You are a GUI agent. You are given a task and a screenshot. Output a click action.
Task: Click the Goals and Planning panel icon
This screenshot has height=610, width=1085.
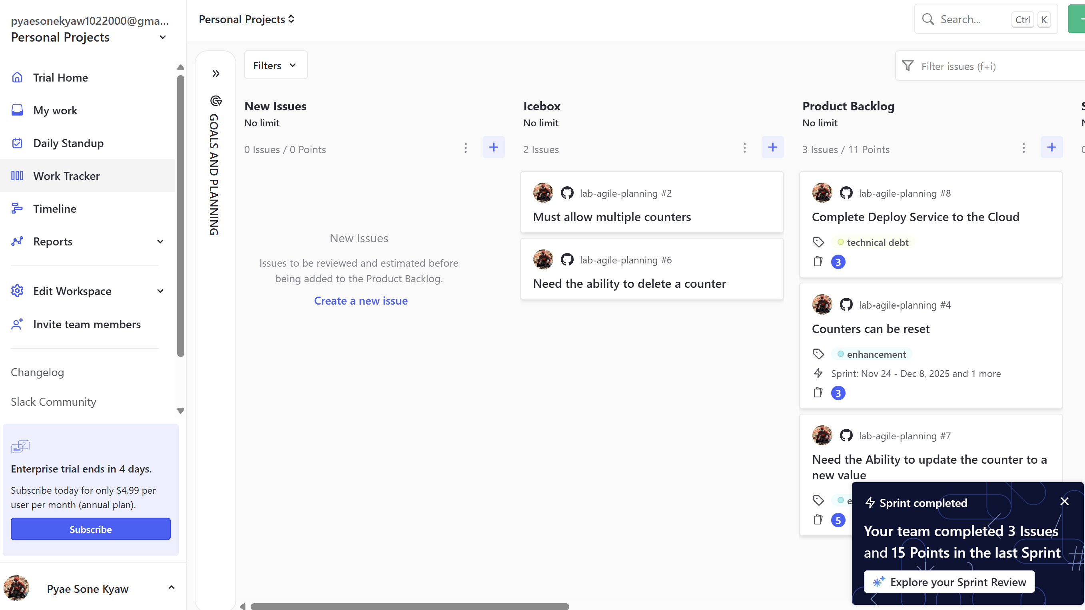(215, 101)
